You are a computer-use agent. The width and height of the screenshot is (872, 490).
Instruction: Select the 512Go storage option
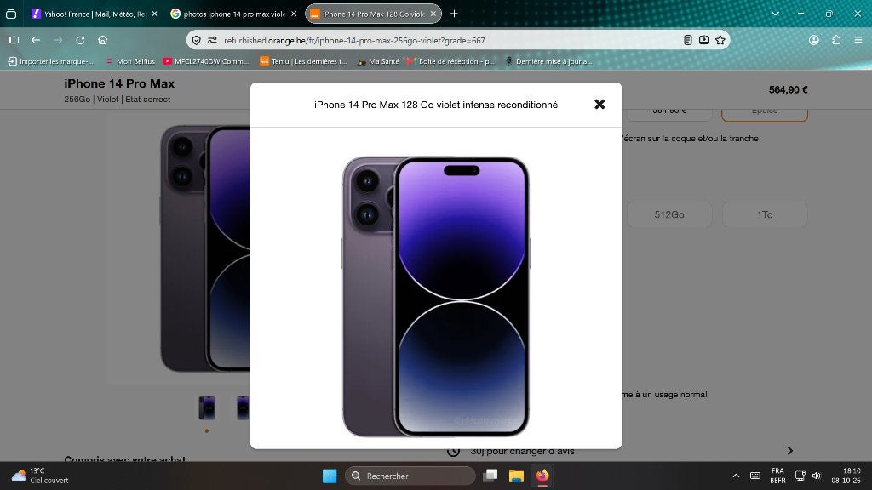(669, 214)
